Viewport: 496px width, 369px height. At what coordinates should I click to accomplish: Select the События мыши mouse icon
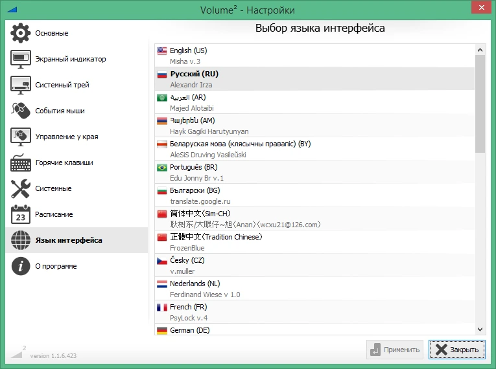pyautogui.click(x=21, y=111)
